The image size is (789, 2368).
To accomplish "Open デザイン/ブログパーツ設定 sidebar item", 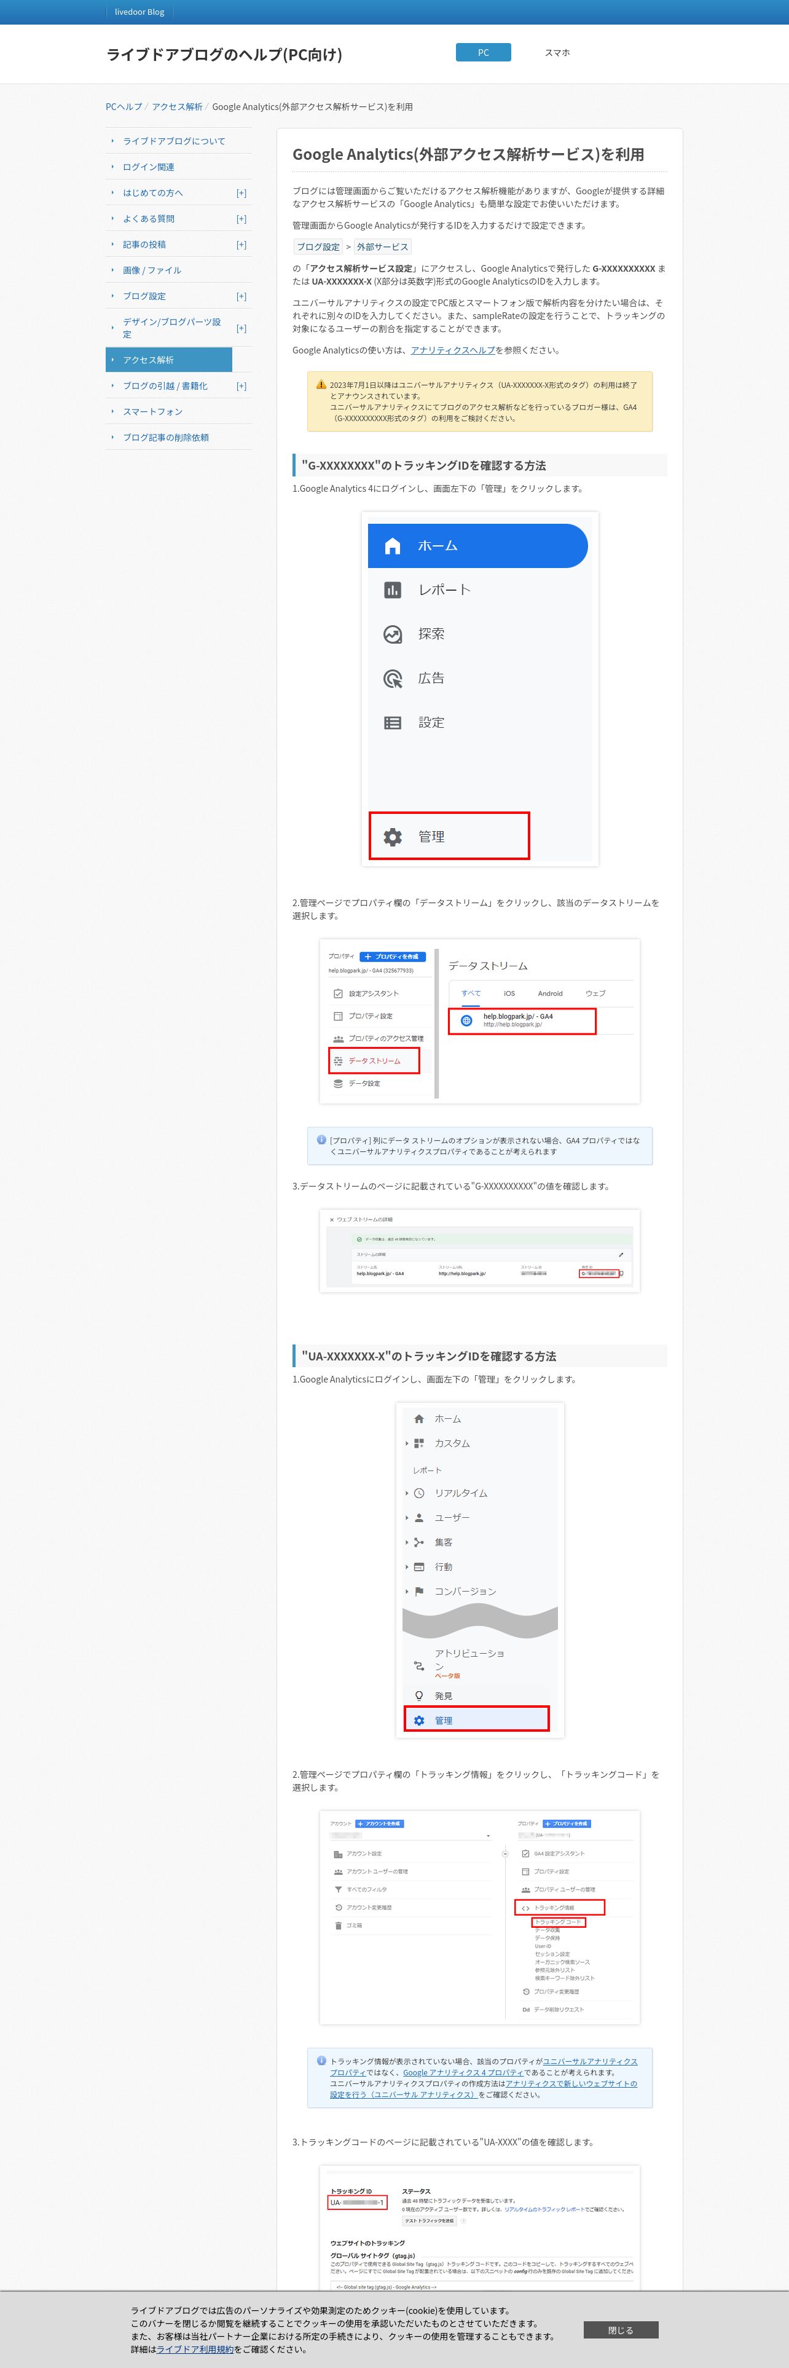I will 172,327.
